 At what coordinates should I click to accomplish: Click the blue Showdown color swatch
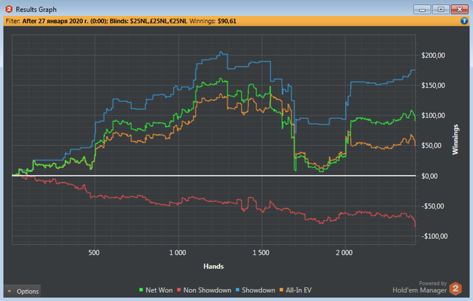(x=237, y=290)
